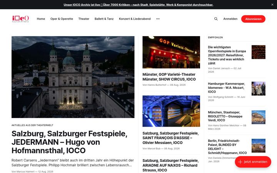The image size is (277, 173).
Task: Open the Opernfestspiele in Europa recommended article
Action: pos(227,55)
